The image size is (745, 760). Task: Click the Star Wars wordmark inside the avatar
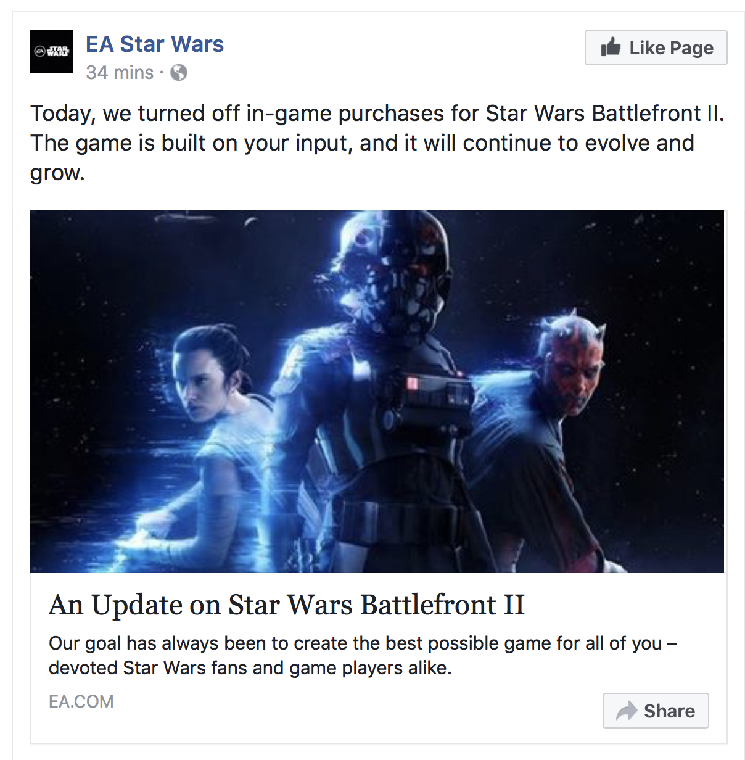click(59, 51)
